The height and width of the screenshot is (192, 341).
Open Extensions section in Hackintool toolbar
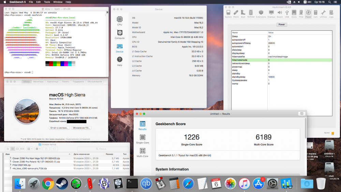tap(261, 14)
